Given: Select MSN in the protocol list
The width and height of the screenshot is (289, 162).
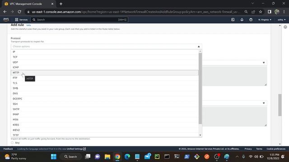Looking at the screenshot, I should (x=105, y=120).
